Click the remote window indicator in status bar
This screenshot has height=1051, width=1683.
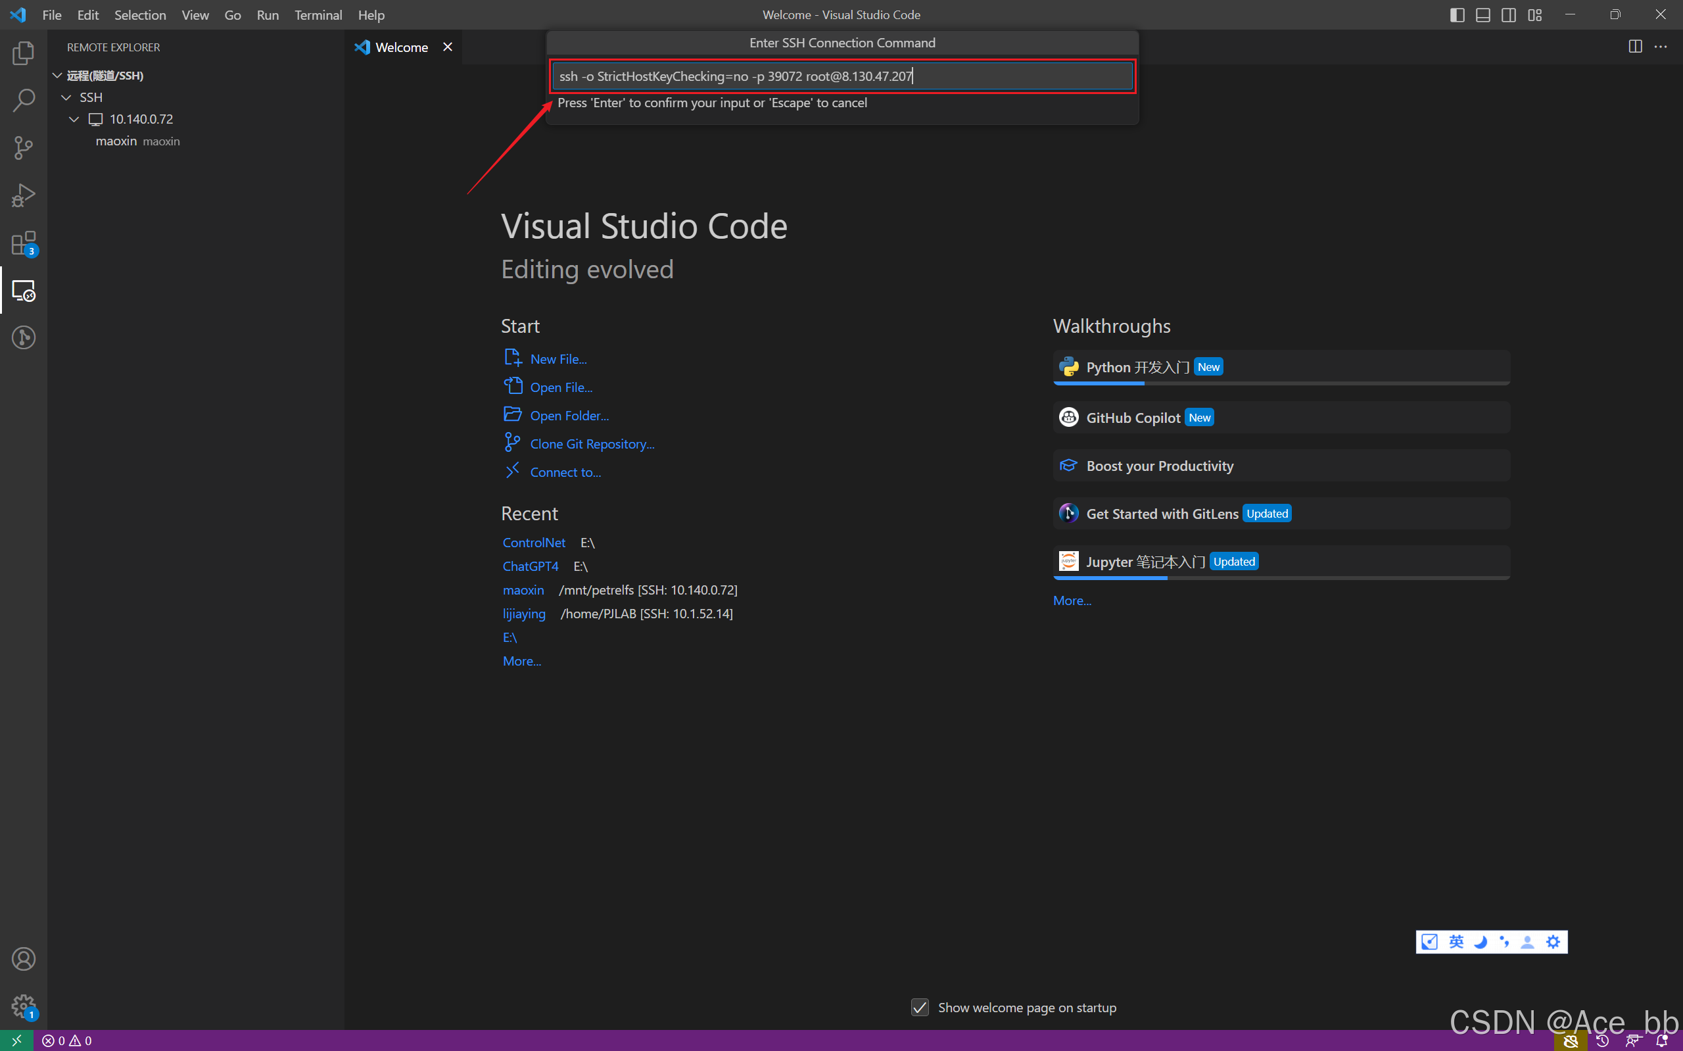pyautogui.click(x=16, y=1040)
